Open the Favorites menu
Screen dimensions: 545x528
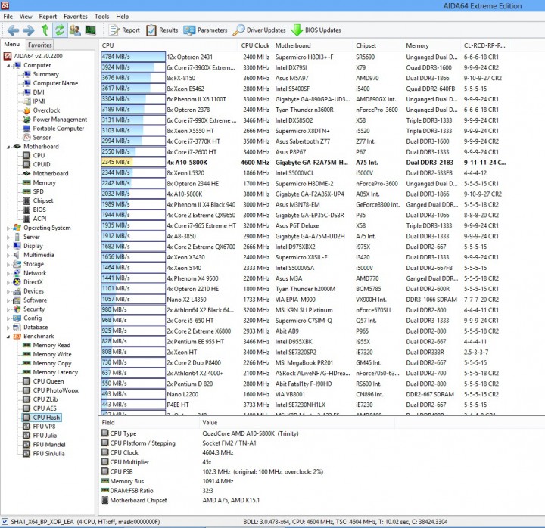coord(76,17)
